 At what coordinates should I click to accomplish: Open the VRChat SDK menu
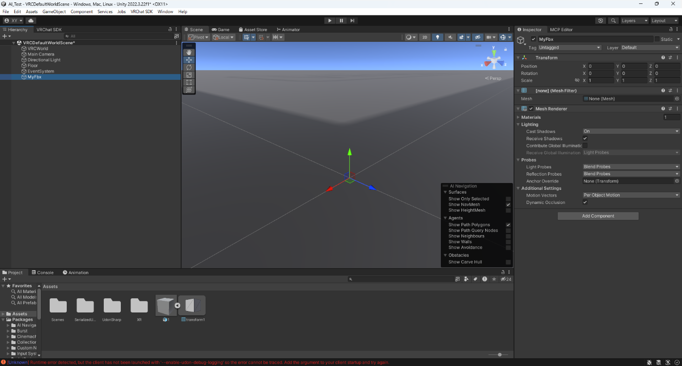[x=142, y=12]
